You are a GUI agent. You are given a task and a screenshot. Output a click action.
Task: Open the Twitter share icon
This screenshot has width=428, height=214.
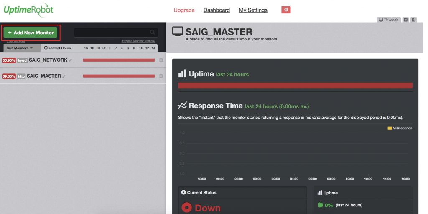405,20
